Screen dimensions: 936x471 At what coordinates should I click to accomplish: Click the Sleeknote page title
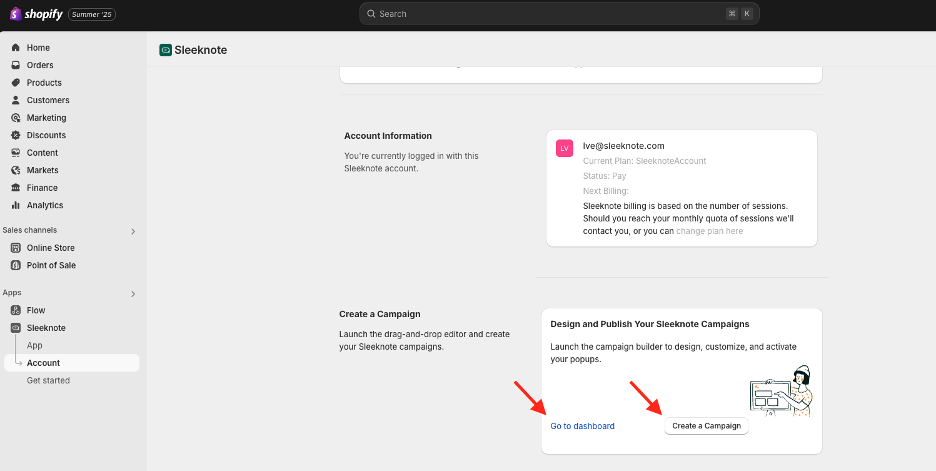(x=201, y=50)
